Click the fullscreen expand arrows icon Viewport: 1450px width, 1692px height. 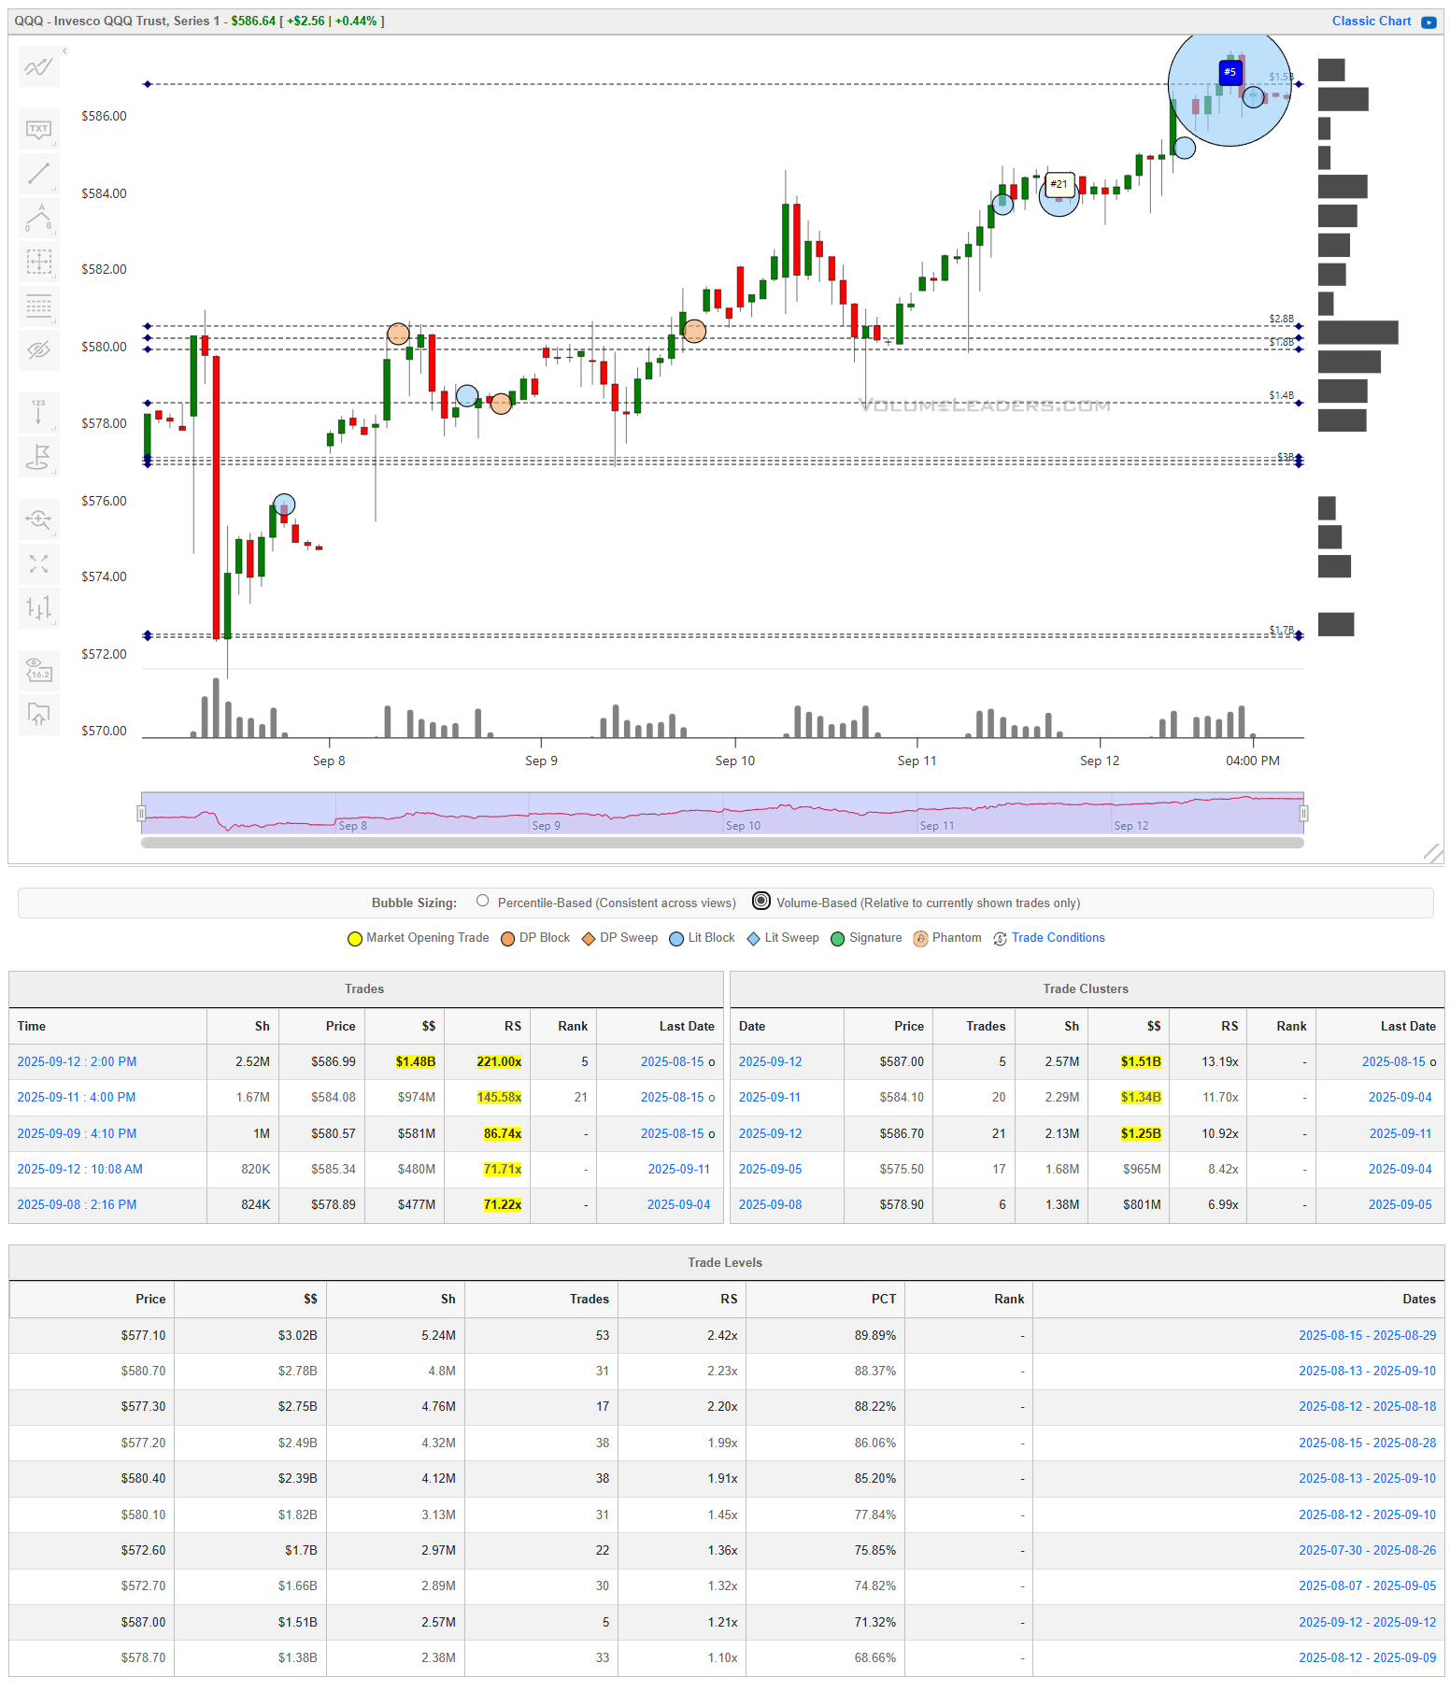click(x=38, y=563)
